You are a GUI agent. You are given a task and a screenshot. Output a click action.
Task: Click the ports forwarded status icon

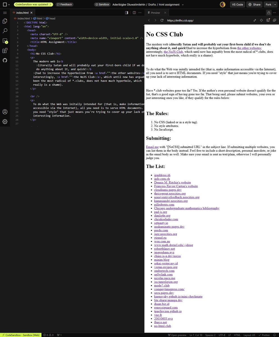(x=59, y=335)
